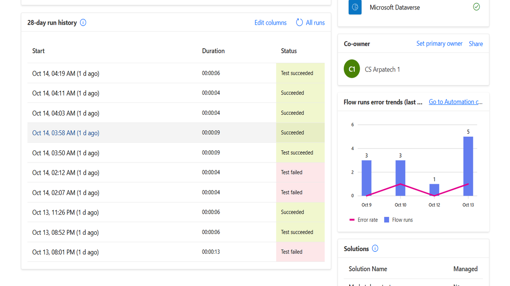Toggle the Error rate legend item

[363, 220]
